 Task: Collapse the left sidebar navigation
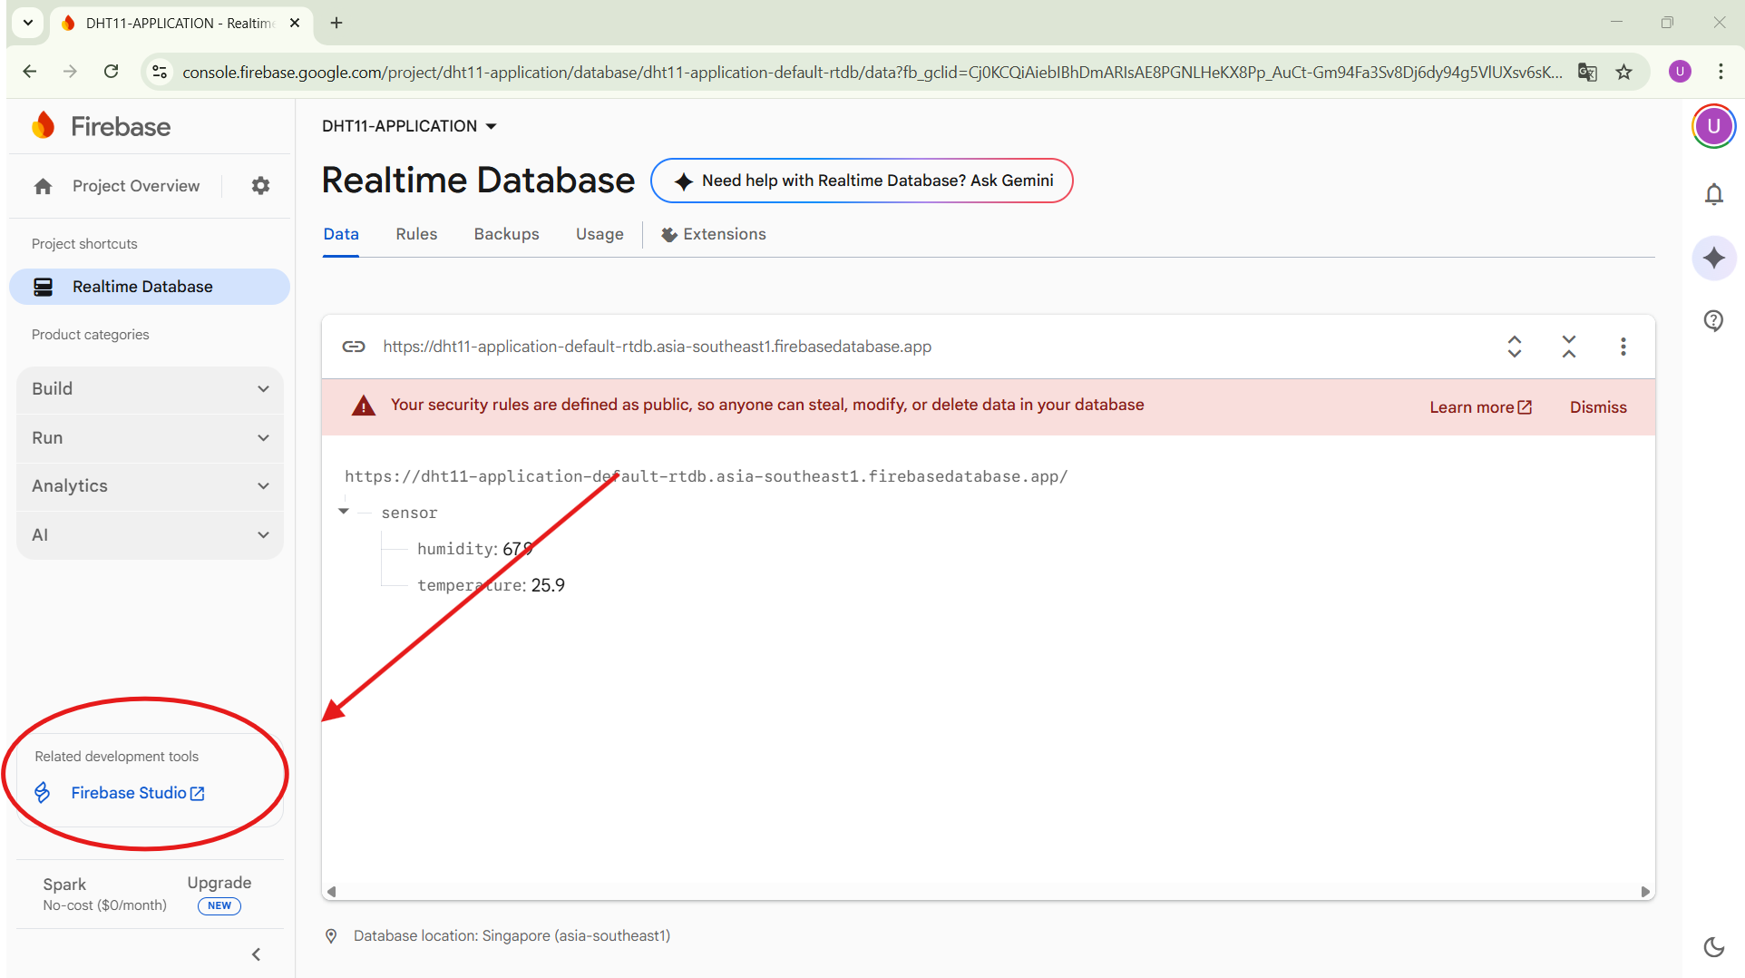257,954
